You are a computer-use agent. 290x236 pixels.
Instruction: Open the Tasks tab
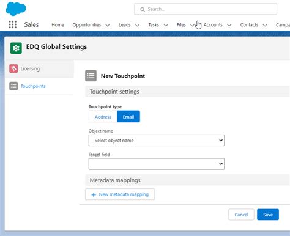pyautogui.click(x=154, y=25)
